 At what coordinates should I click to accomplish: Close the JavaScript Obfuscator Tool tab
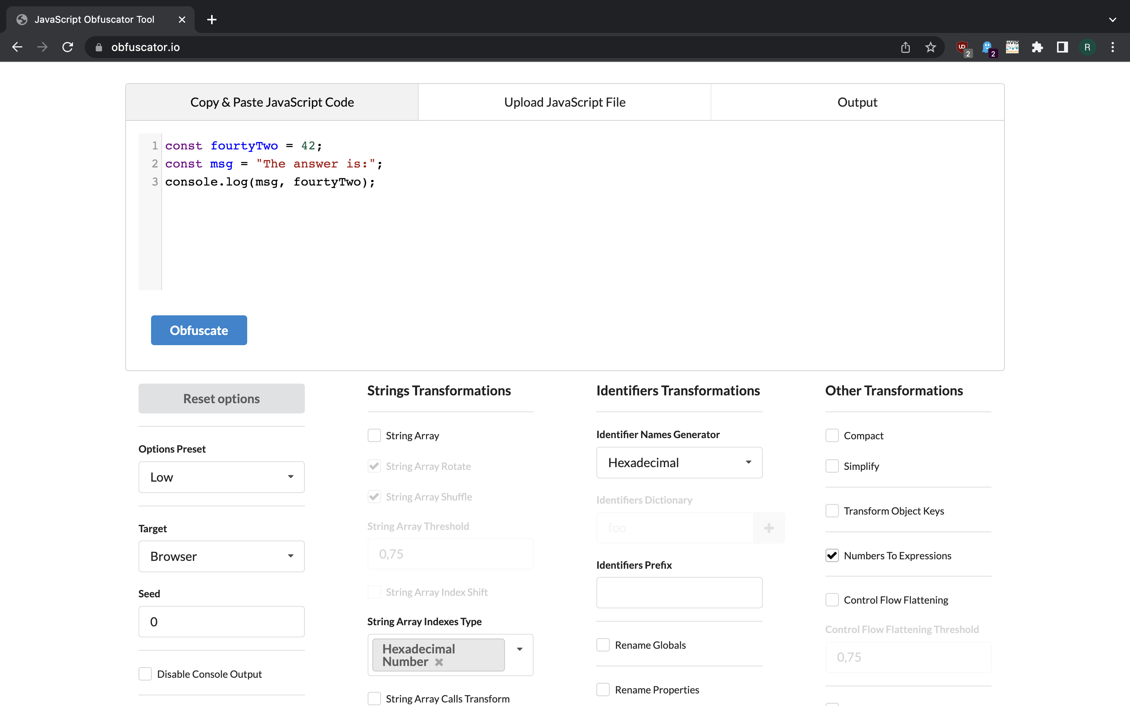(182, 20)
